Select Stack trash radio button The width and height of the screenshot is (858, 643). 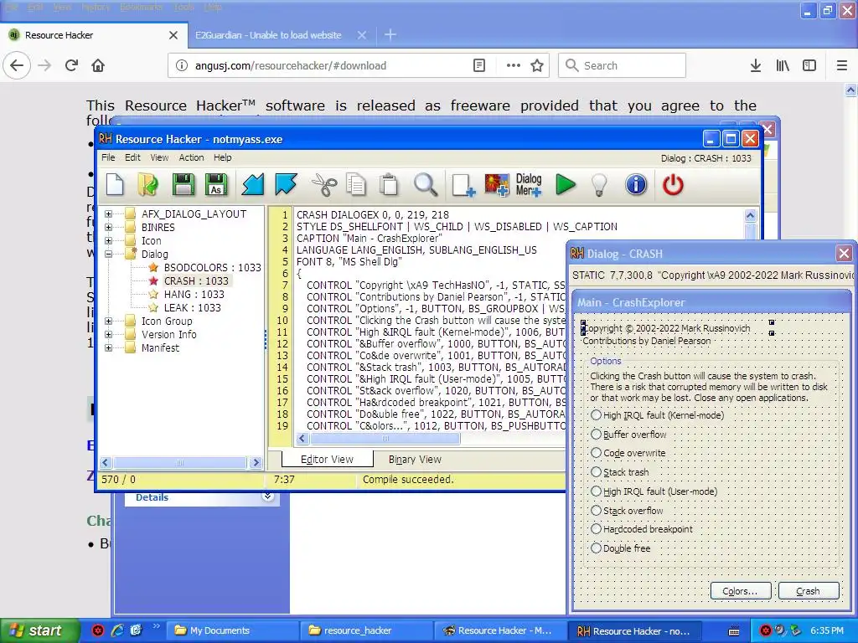pyautogui.click(x=596, y=472)
